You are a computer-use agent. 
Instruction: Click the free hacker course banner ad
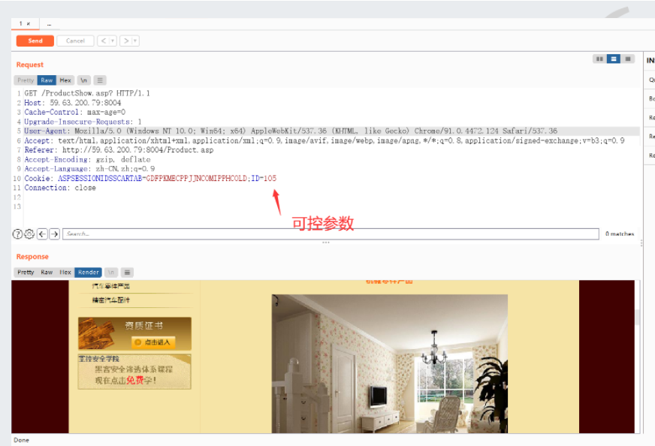click(134, 372)
